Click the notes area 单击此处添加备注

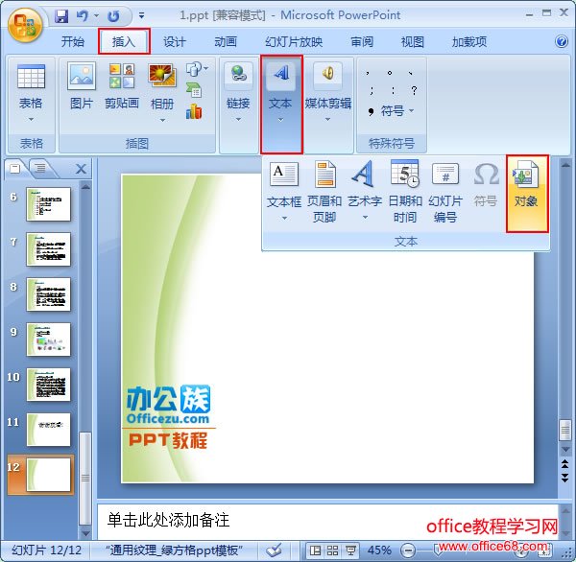[168, 520]
